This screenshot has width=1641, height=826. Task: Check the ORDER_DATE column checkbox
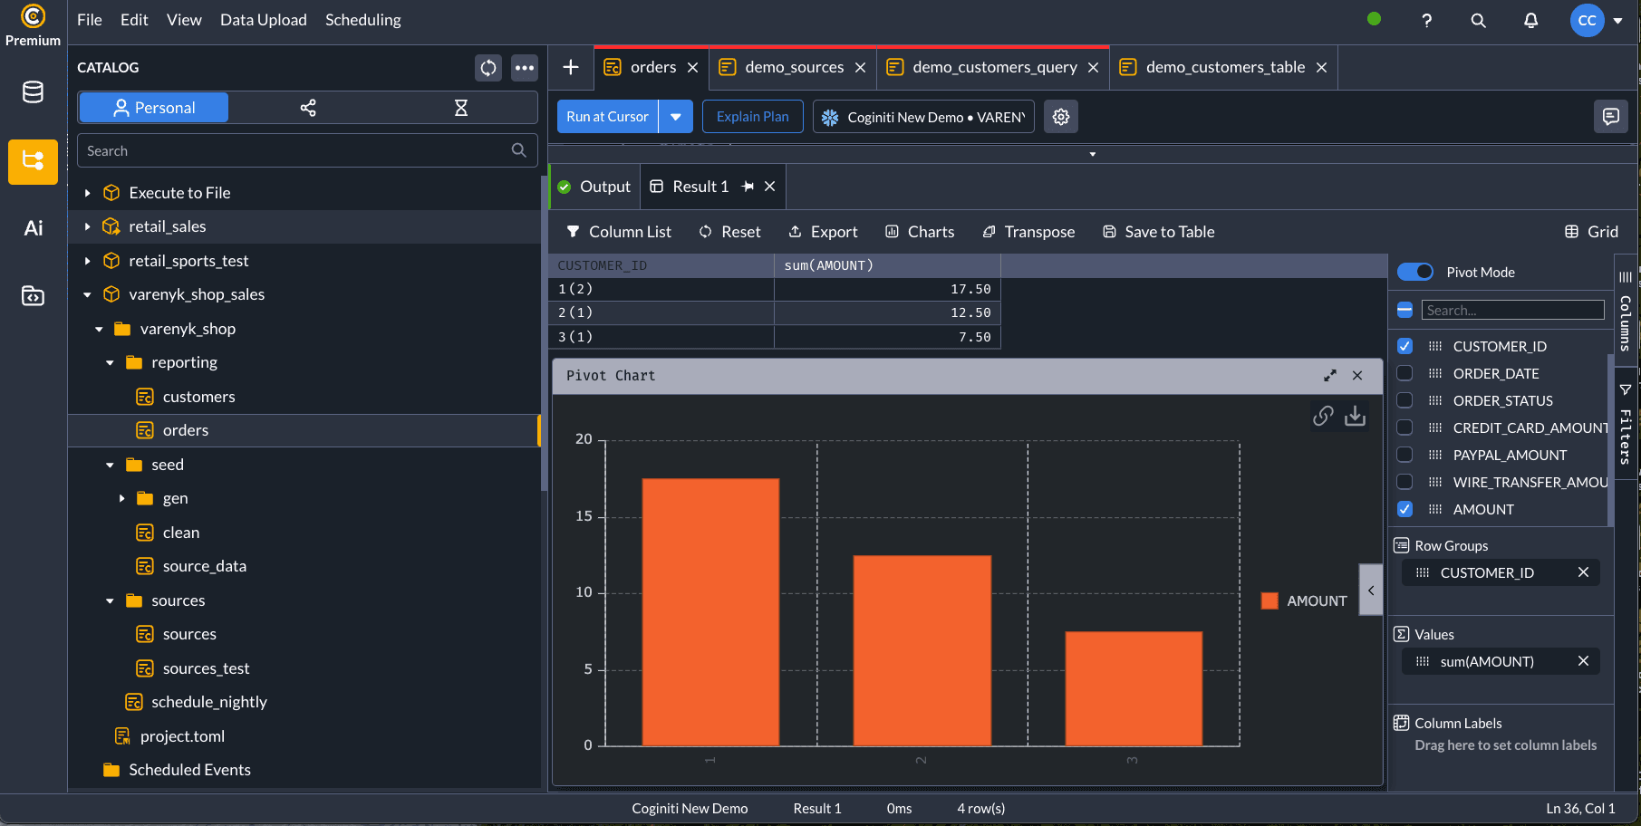(x=1405, y=373)
